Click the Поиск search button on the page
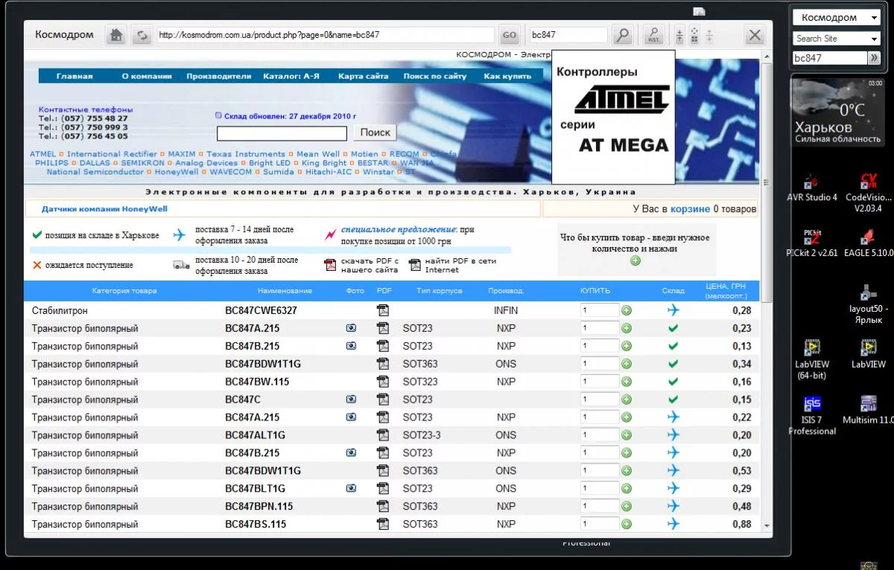Screen dimensions: 894x570 pos(375,132)
